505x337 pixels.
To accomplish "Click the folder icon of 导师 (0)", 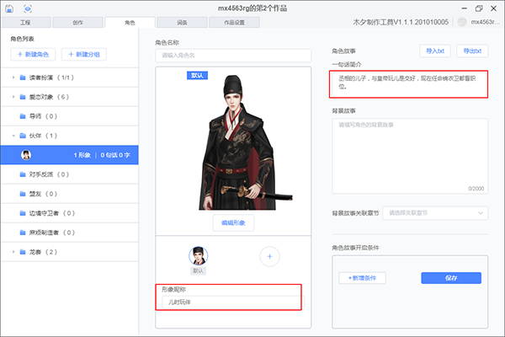I will [23, 116].
